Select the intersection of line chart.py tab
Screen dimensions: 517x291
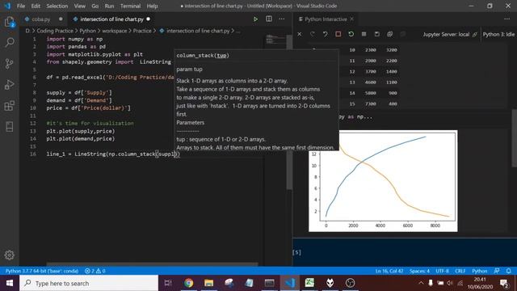point(111,19)
